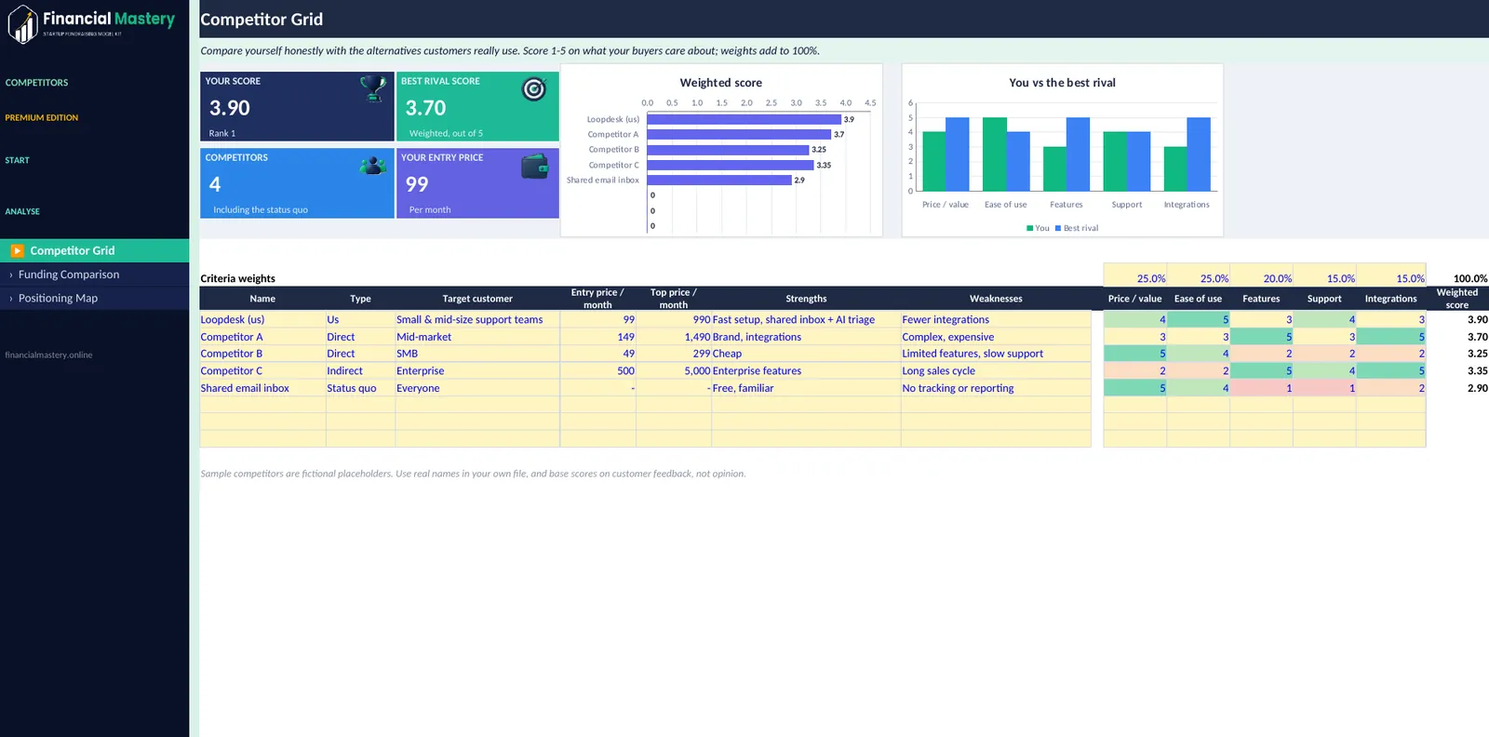The width and height of the screenshot is (1489, 737).
Task: Click the blue Best rival legend swatch
Action: pyautogui.click(x=1058, y=228)
